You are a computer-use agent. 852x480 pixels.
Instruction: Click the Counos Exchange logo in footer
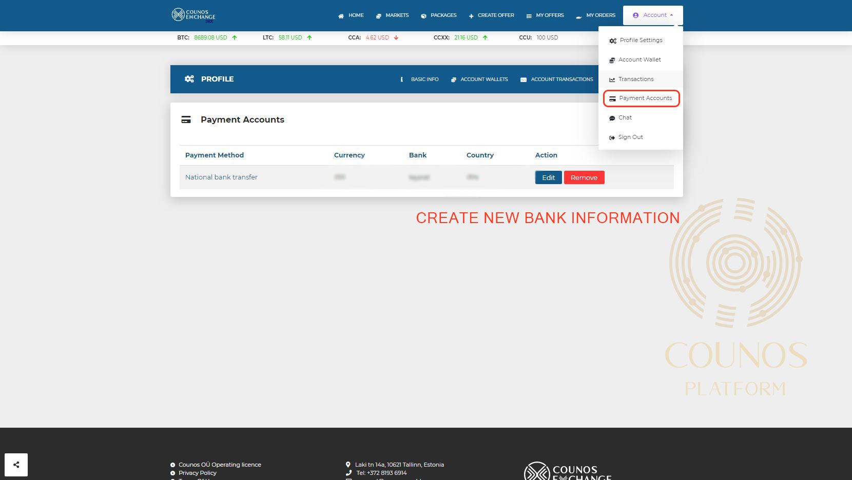coord(568,471)
